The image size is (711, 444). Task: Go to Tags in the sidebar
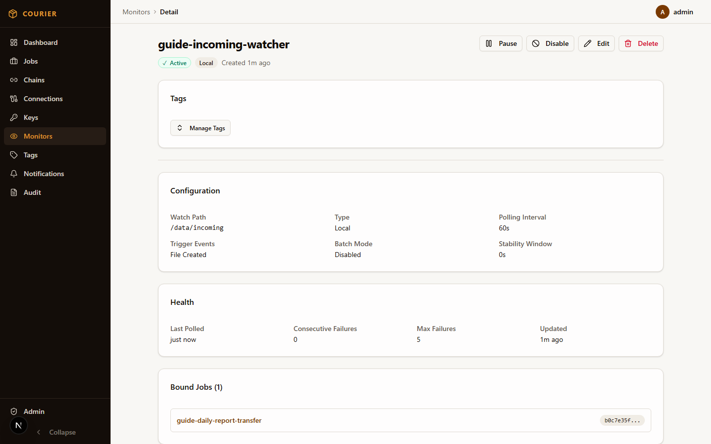pos(31,155)
